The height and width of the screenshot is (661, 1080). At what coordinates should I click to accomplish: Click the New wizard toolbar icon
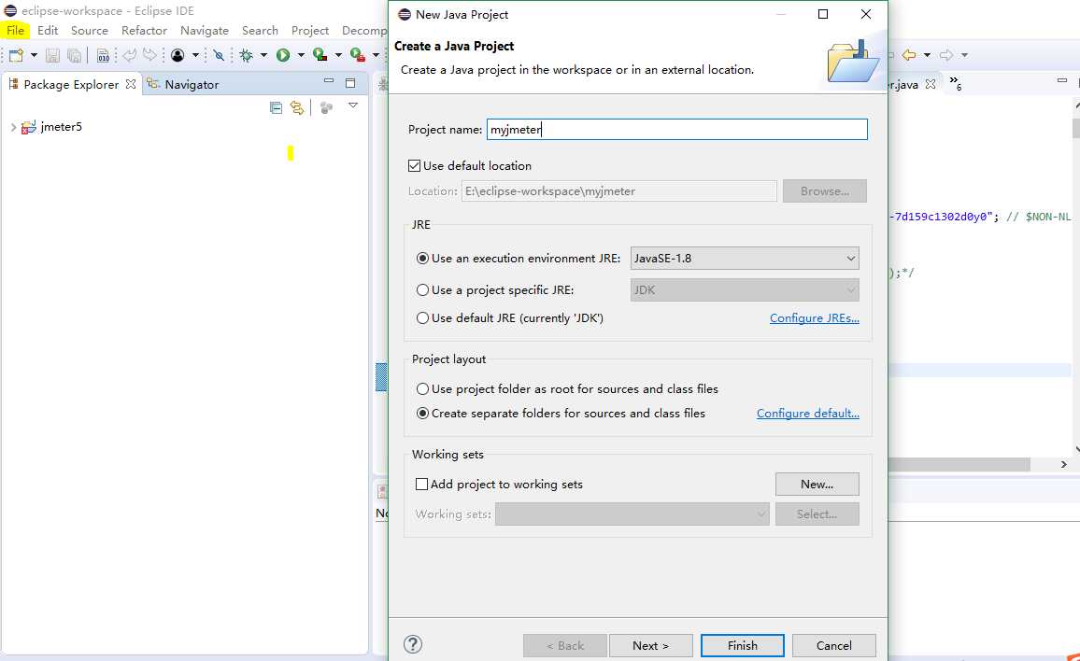click(17, 55)
